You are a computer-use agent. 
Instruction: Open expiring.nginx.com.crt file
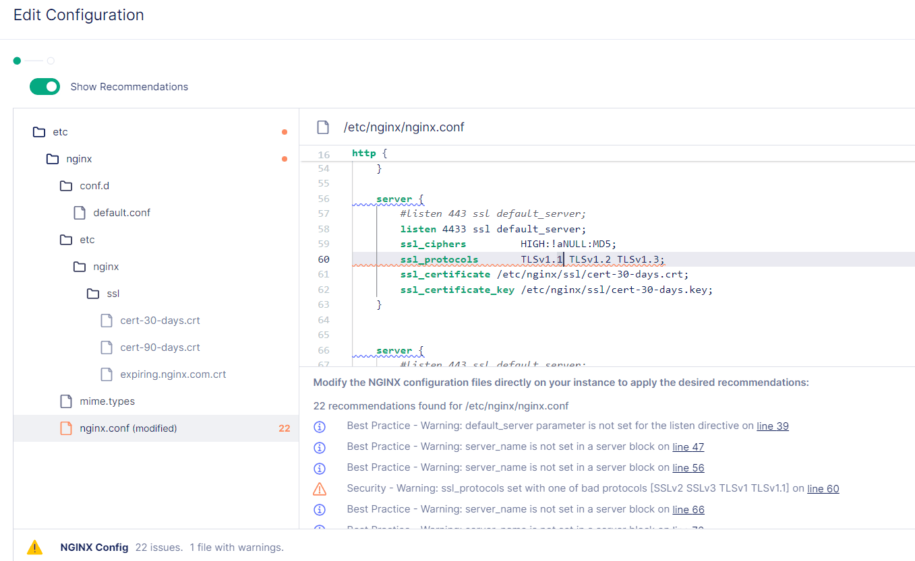(x=173, y=374)
